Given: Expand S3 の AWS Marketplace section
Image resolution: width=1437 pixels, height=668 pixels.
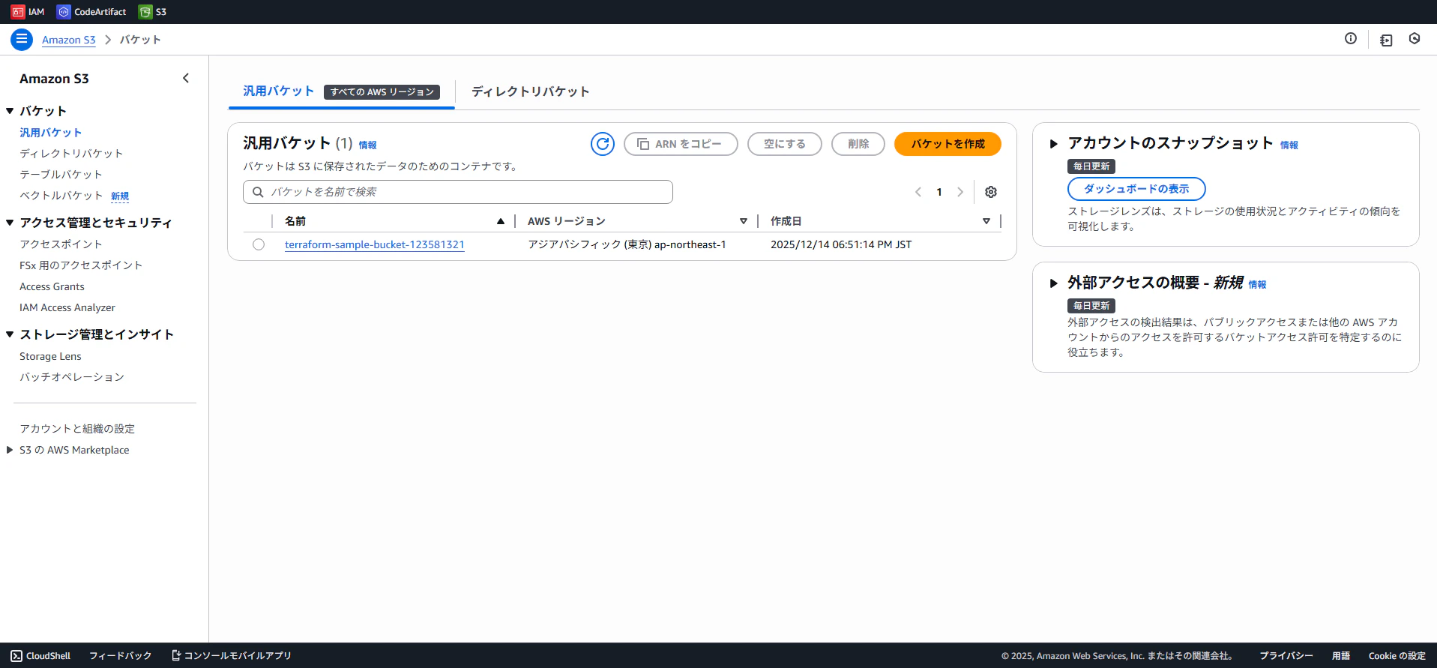Looking at the screenshot, I should (x=10, y=450).
